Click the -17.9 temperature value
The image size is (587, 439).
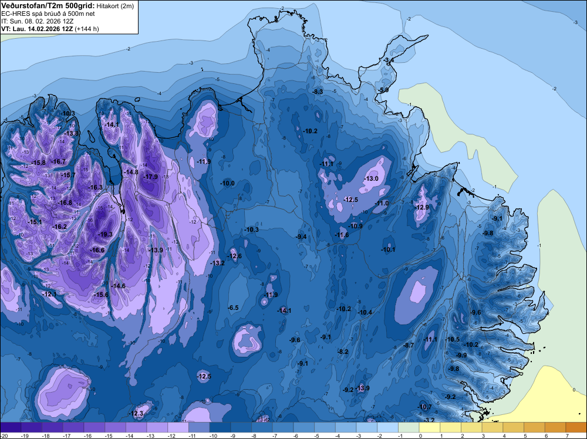151,177
